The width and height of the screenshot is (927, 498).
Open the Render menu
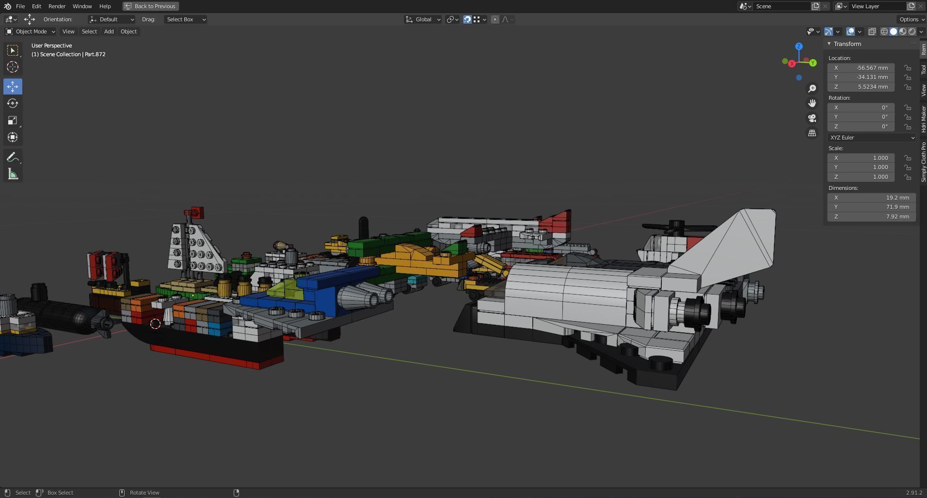coord(57,6)
